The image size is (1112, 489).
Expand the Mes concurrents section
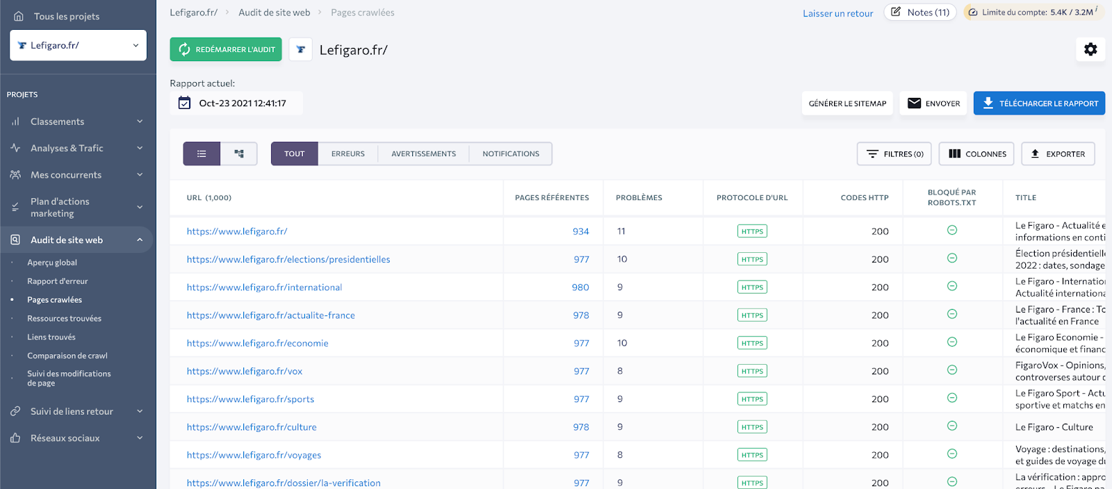click(x=140, y=175)
